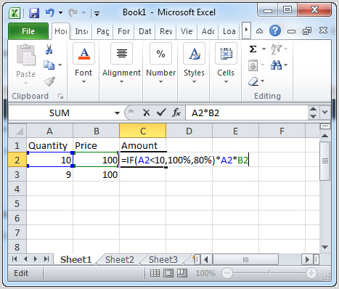Click the Amount header cell C1
Image resolution: width=339 pixels, height=289 pixels.
pos(142,145)
